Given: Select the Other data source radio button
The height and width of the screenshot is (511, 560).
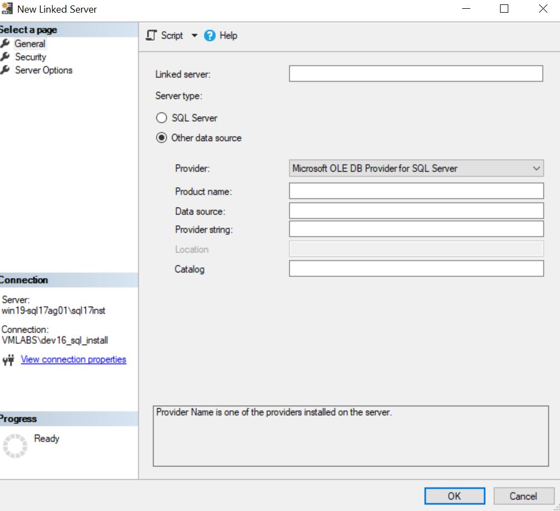Looking at the screenshot, I should coord(161,138).
